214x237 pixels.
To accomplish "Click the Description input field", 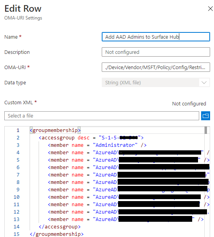I will (156, 52).
